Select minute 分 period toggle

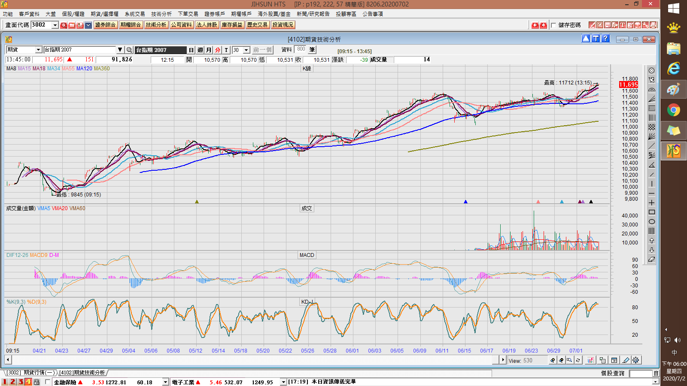tap(217, 50)
